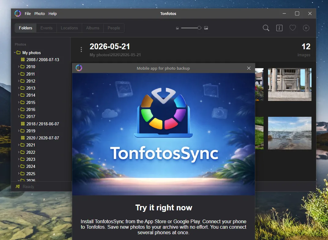The height and width of the screenshot is (240, 328).
Task: Toggle the favorites heart icon
Action: point(293,28)
